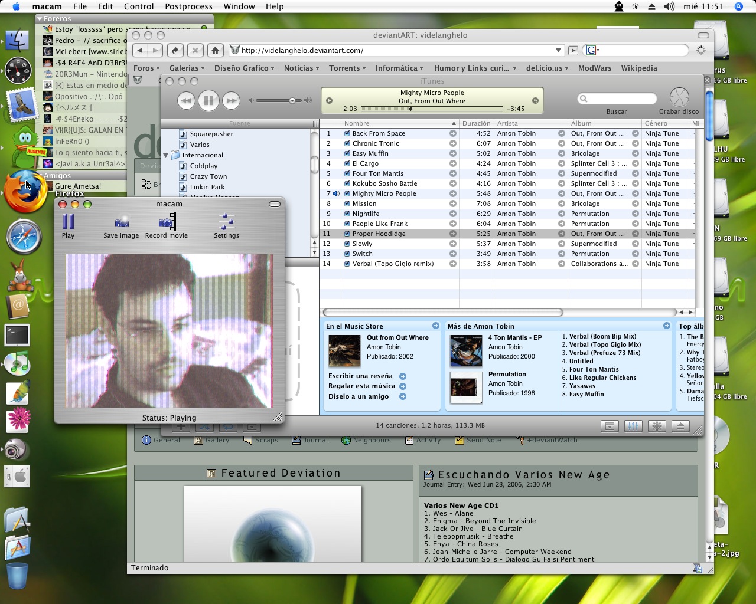Click the iTunes Buscar search field
756x604 pixels.
(x=617, y=99)
